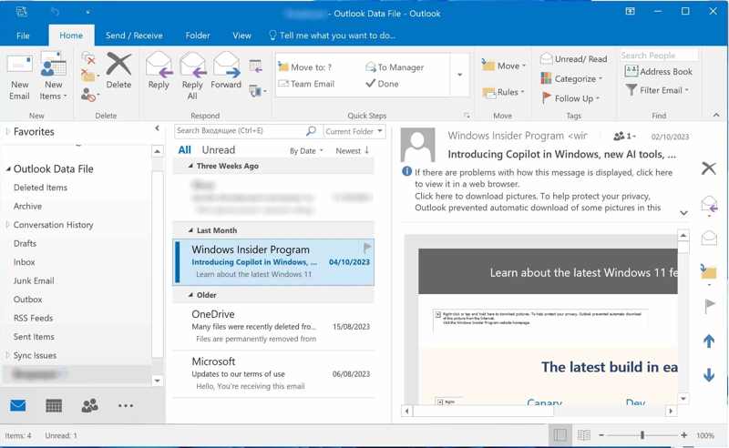Open the Clean Up dropdown icon
This screenshot has width=729, height=448.
pos(89,76)
